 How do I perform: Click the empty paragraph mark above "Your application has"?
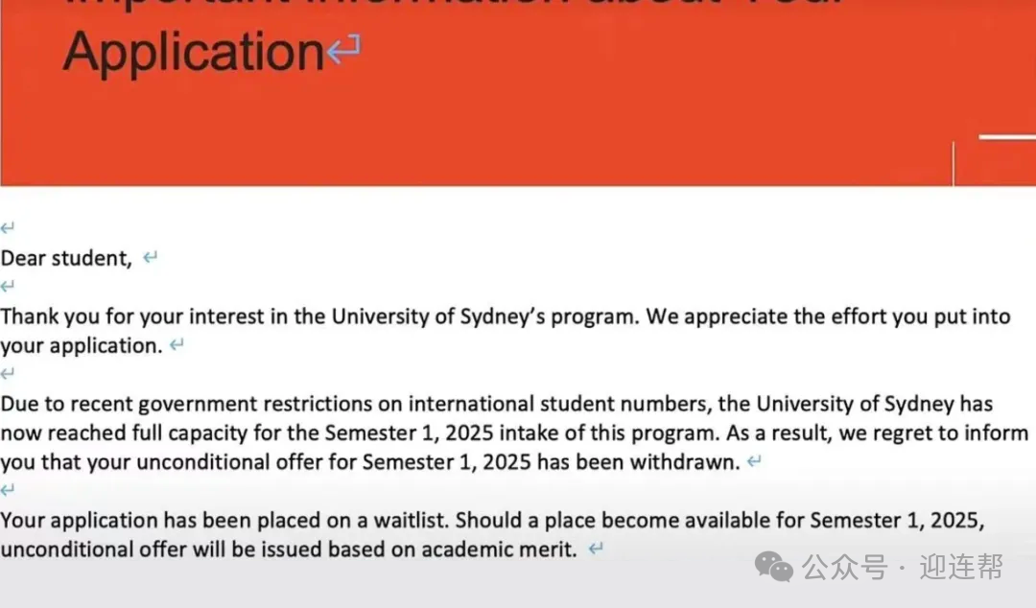(8, 490)
